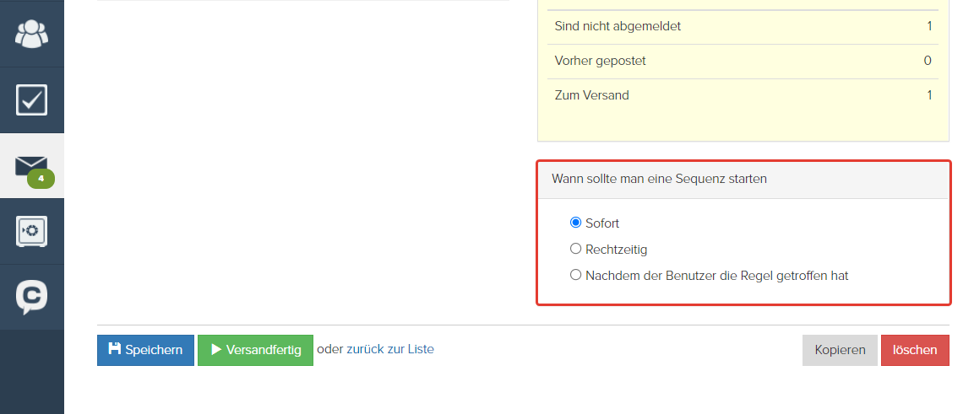974x414 pixels.
Task: Click the red löschen button
Action: click(x=915, y=350)
